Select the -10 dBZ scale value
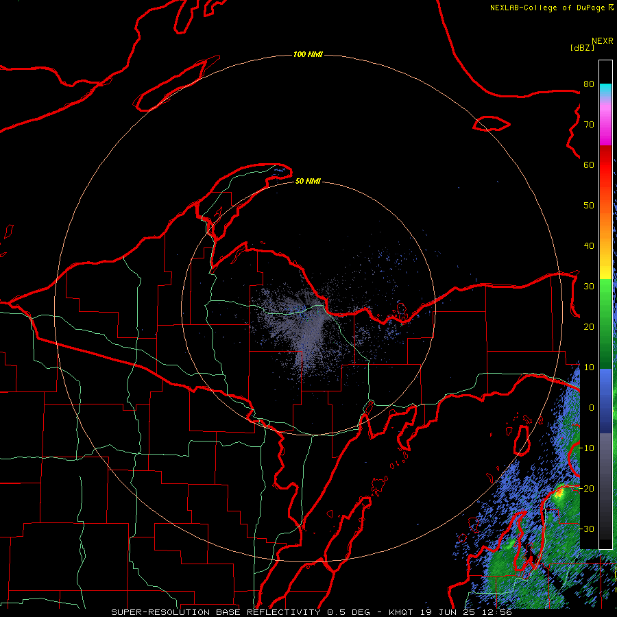Image resolution: width=617 pixels, height=617 pixels. [x=587, y=448]
